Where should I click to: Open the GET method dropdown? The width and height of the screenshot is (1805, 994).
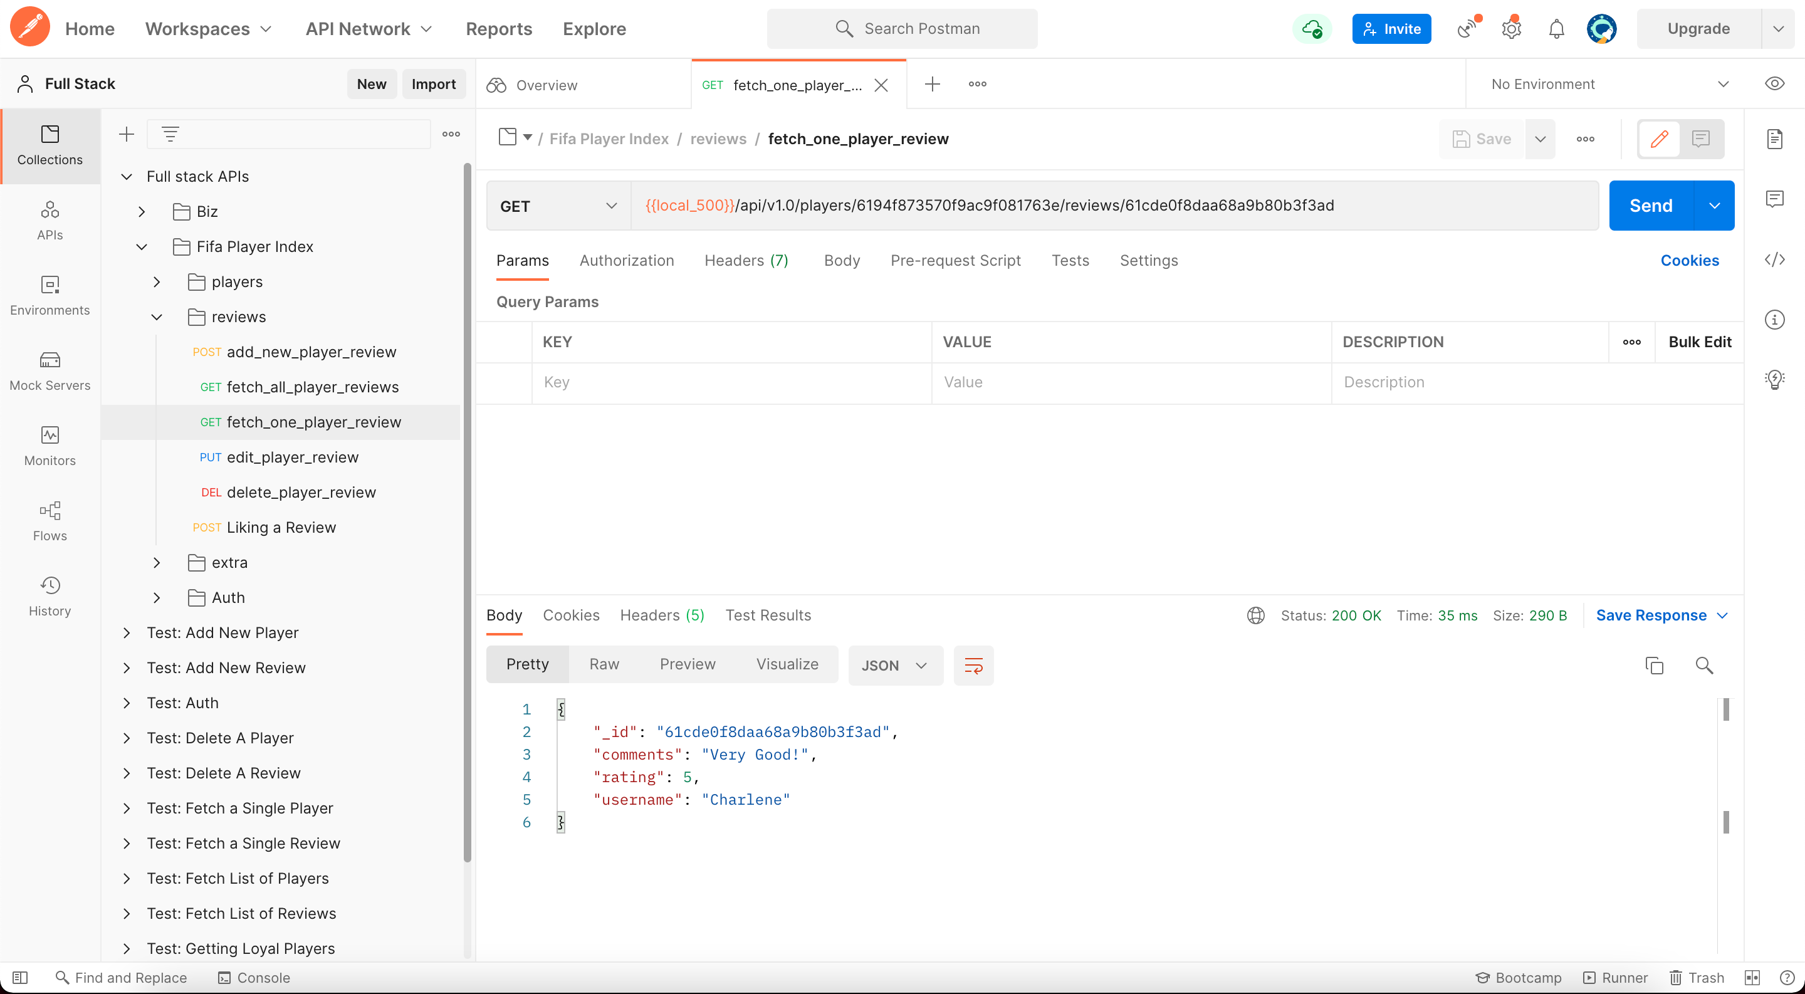click(x=558, y=206)
